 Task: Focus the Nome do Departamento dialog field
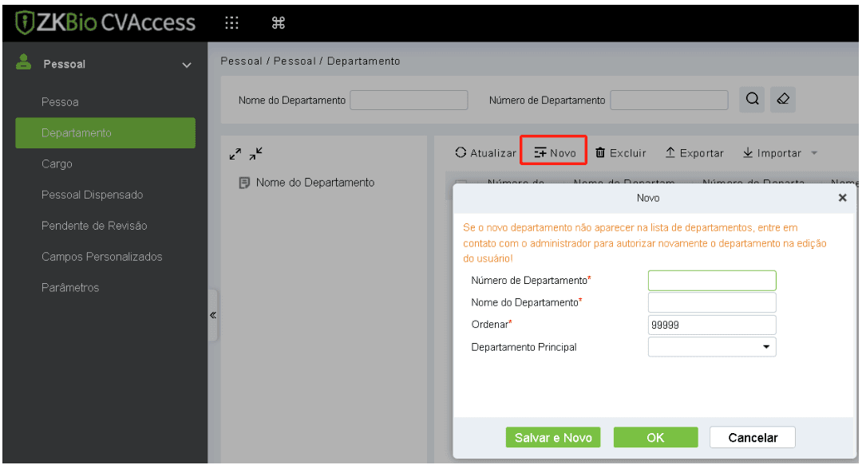click(712, 302)
